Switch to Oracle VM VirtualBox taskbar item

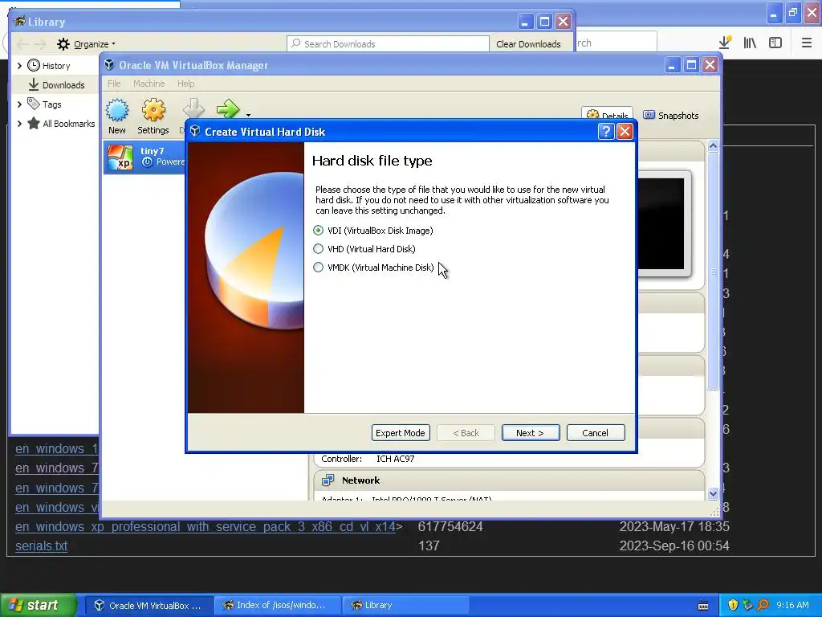[149, 606]
